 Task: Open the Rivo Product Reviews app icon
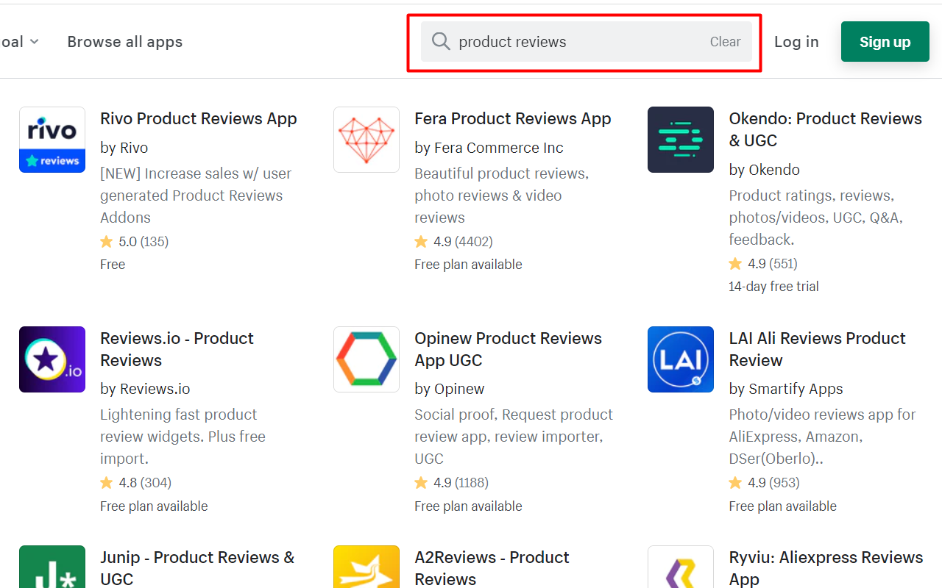click(x=52, y=140)
